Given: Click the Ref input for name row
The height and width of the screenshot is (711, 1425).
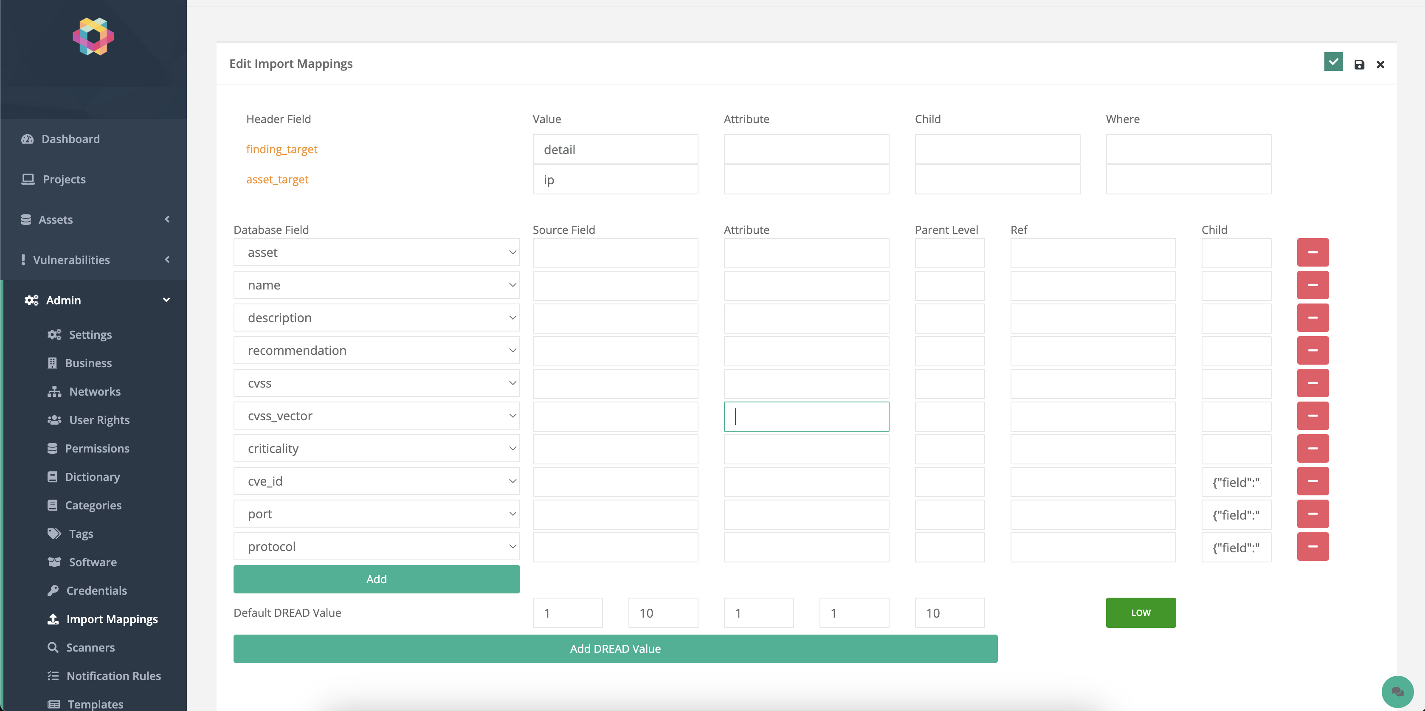Looking at the screenshot, I should (x=1093, y=285).
